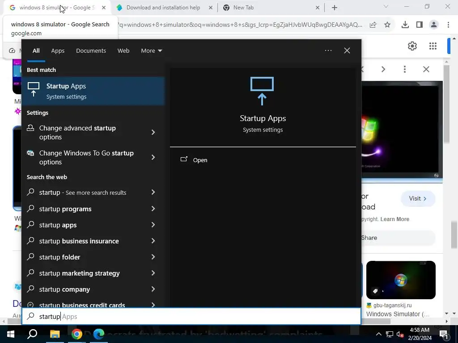The image size is (458, 343).
Task: Close the Google image preview panel
Action: [426, 69]
